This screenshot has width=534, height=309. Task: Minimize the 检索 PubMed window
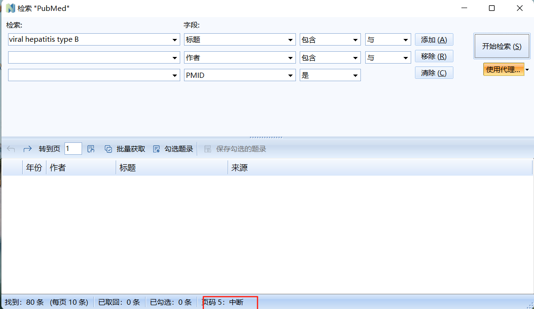click(x=464, y=8)
